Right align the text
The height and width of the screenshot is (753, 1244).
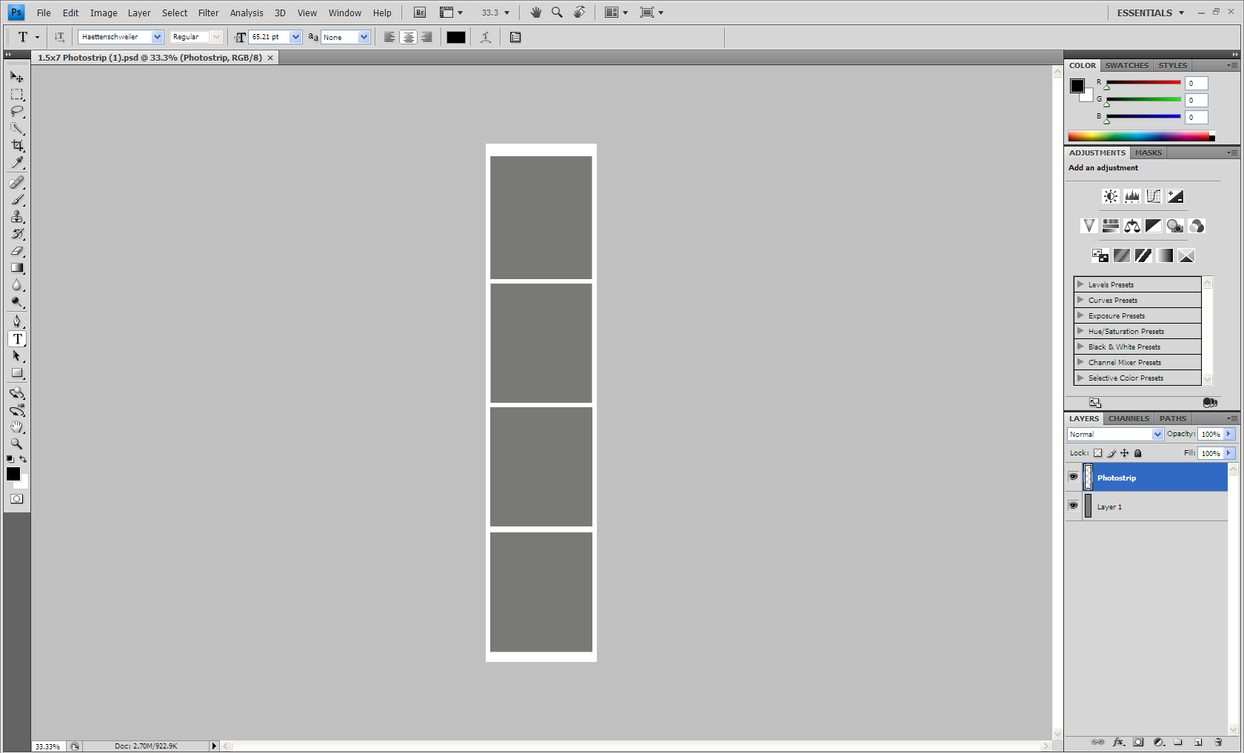pos(427,37)
